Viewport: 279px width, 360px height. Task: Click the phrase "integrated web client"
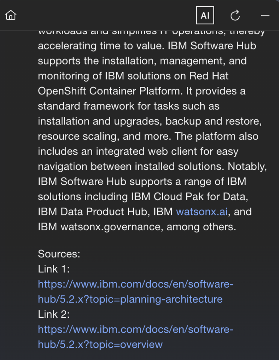pos(138,151)
